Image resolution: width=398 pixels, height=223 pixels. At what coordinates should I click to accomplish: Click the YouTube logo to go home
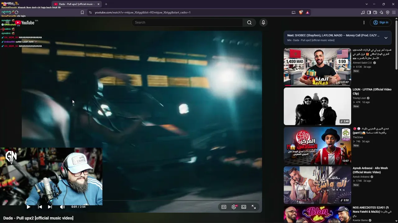[25, 23]
